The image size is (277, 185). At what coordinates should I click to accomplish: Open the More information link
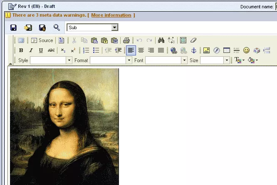click(111, 15)
